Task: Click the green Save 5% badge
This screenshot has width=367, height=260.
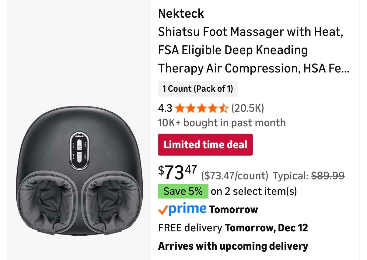Action: 183,191
